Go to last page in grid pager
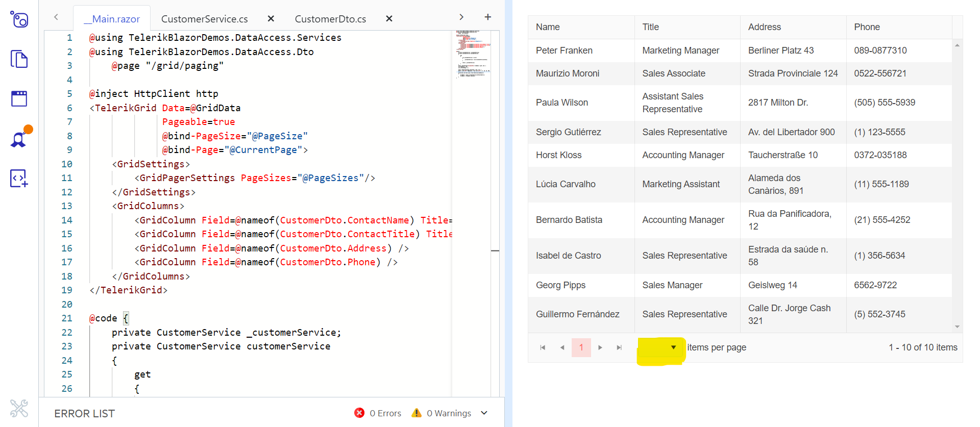 619,347
